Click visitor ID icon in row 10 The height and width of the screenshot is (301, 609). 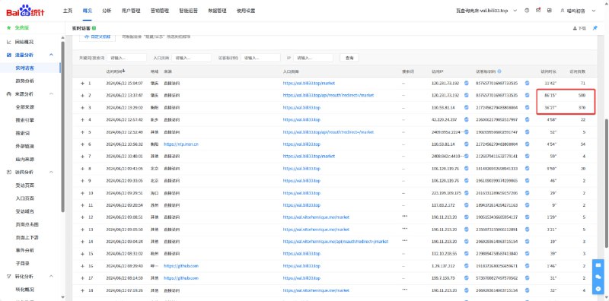pos(527,193)
